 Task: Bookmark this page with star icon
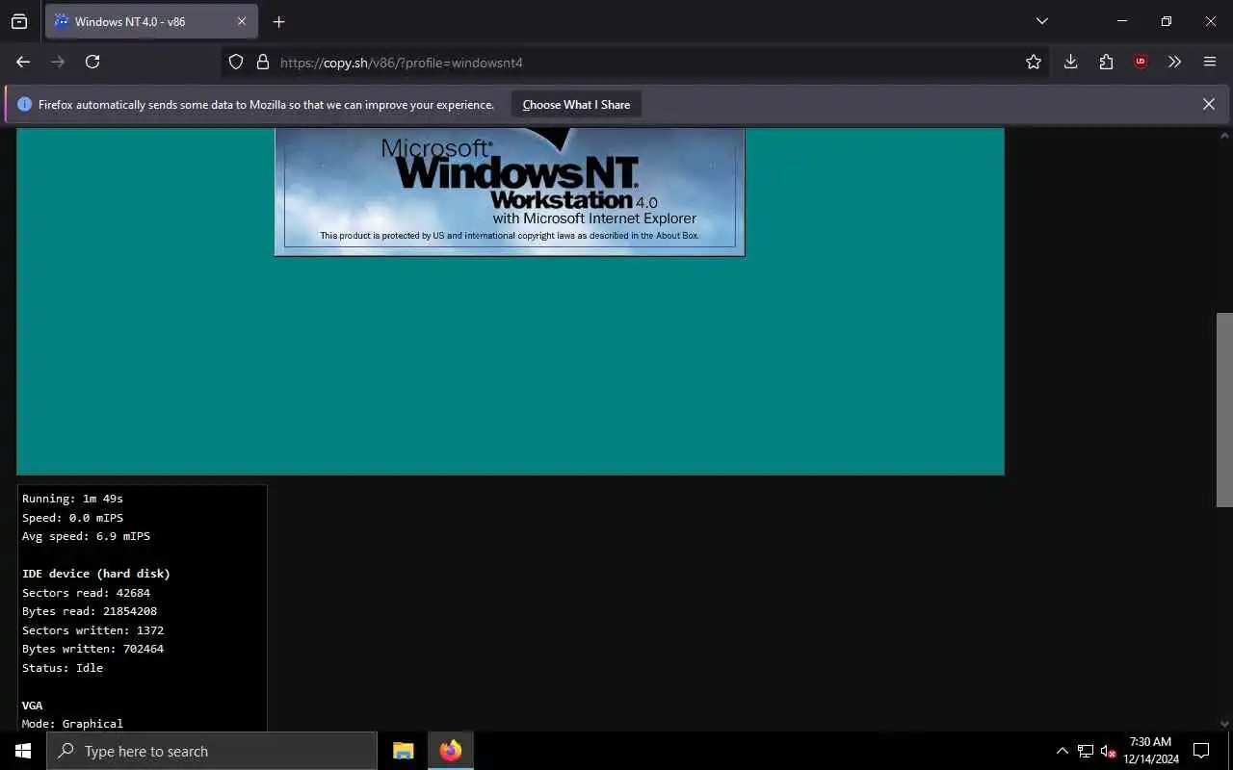(x=1034, y=62)
